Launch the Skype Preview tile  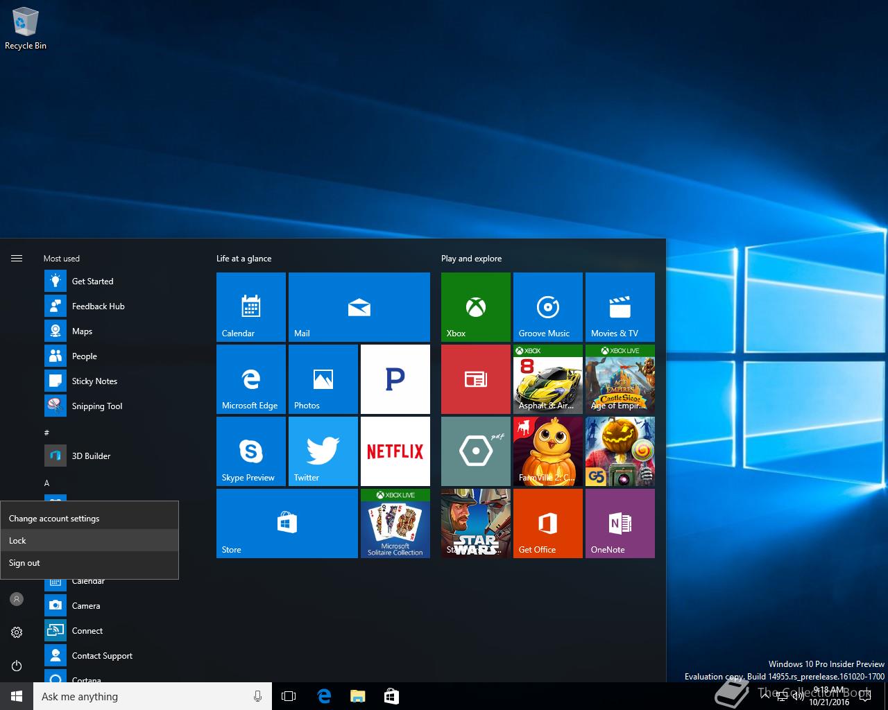[x=251, y=451]
